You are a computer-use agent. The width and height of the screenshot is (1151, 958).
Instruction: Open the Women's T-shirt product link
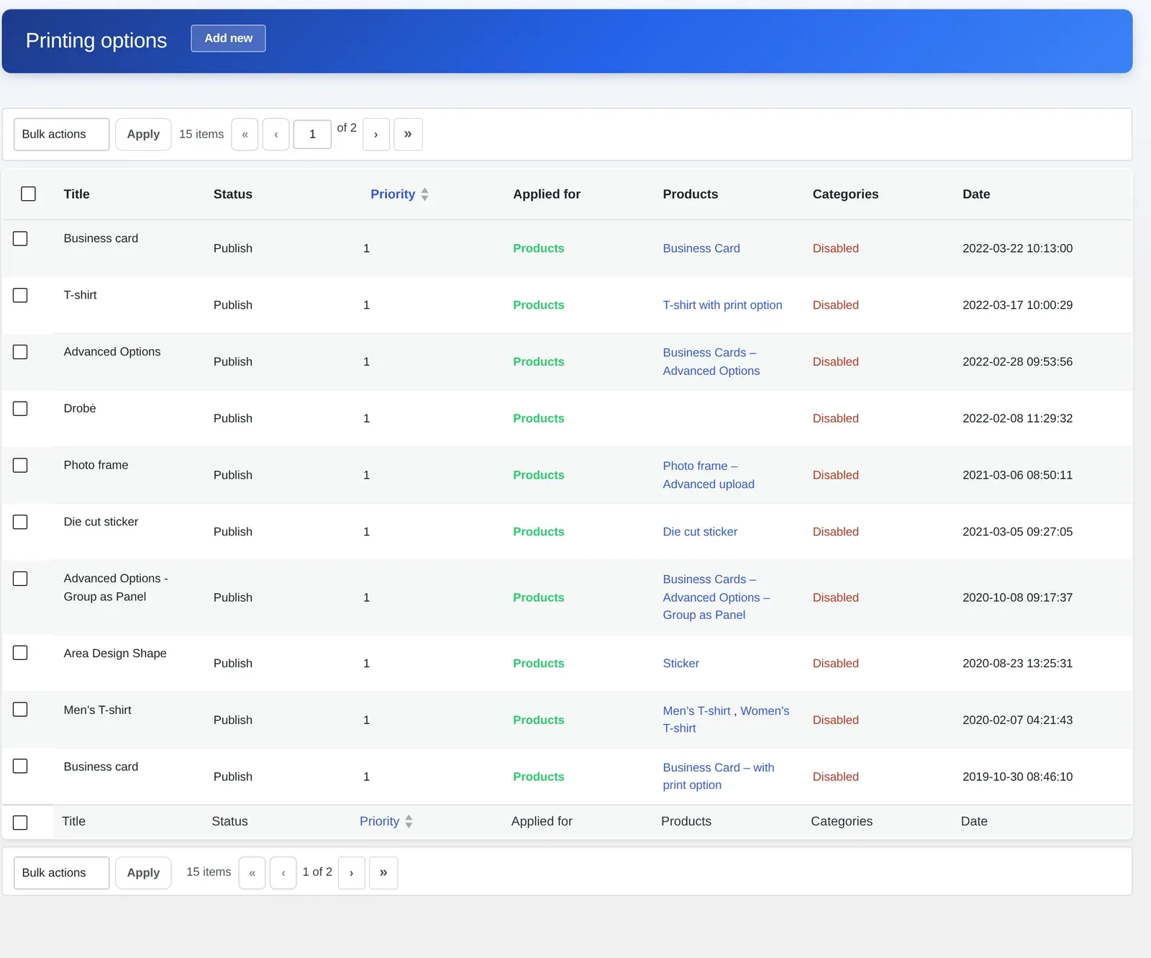[764, 711]
